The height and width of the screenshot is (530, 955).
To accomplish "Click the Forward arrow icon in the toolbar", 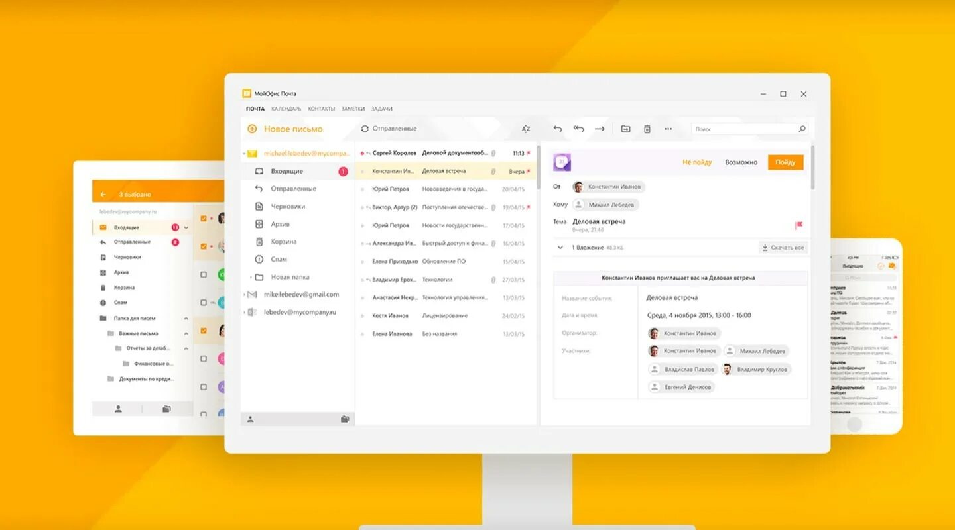I will click(600, 129).
